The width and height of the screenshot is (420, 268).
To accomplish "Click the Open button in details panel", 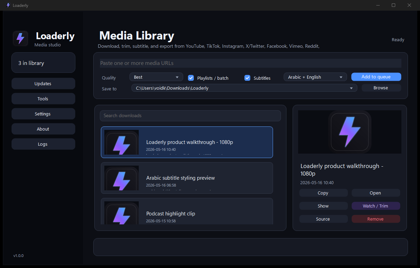I will [x=375, y=193].
